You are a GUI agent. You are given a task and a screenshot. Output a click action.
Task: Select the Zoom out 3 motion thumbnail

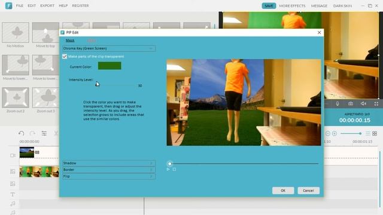tap(45, 98)
